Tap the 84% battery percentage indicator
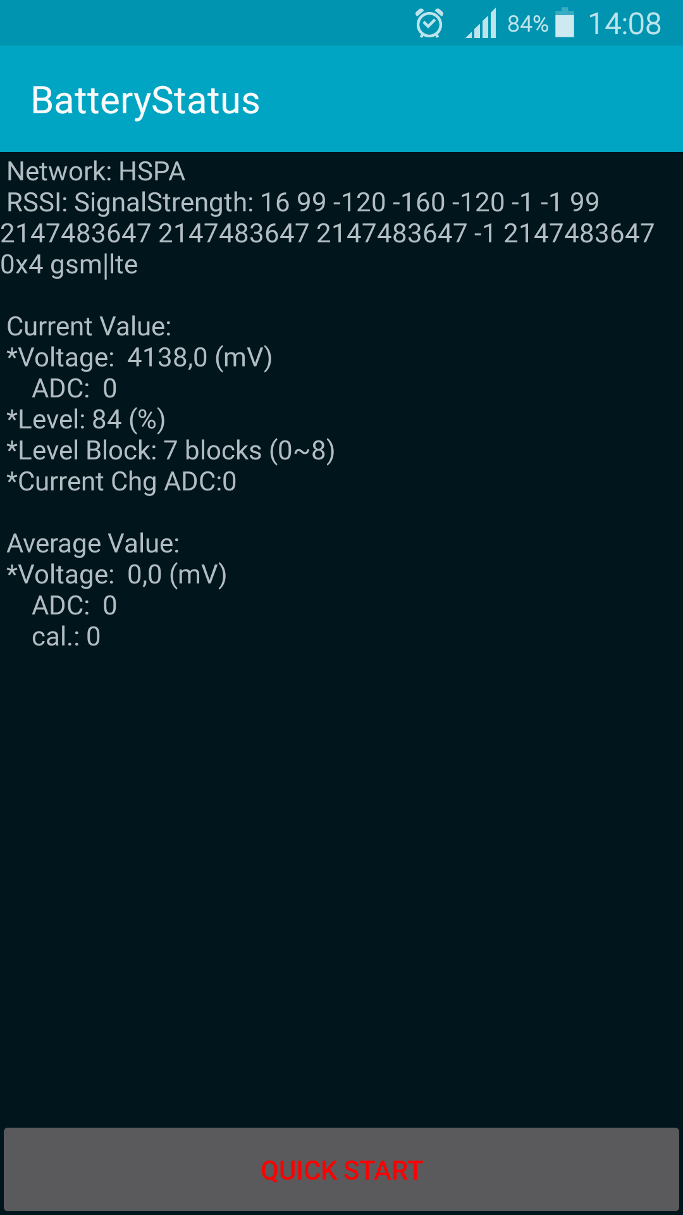 (x=527, y=24)
